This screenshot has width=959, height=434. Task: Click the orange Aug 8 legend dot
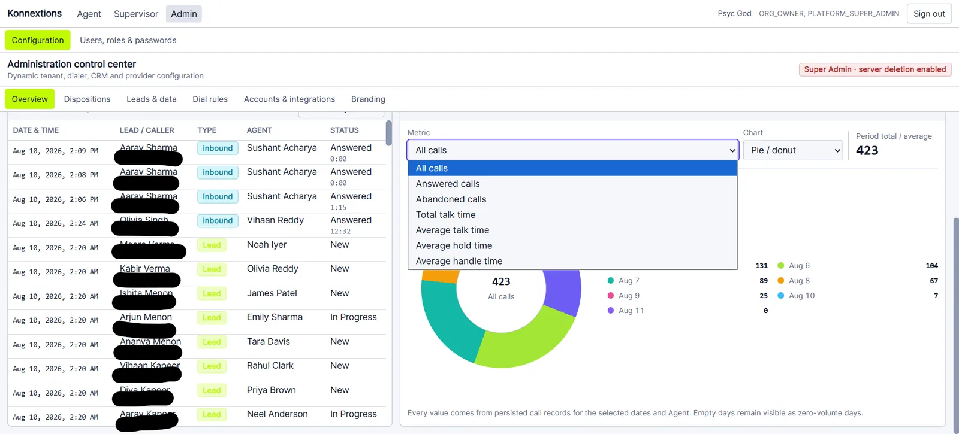pyautogui.click(x=780, y=281)
